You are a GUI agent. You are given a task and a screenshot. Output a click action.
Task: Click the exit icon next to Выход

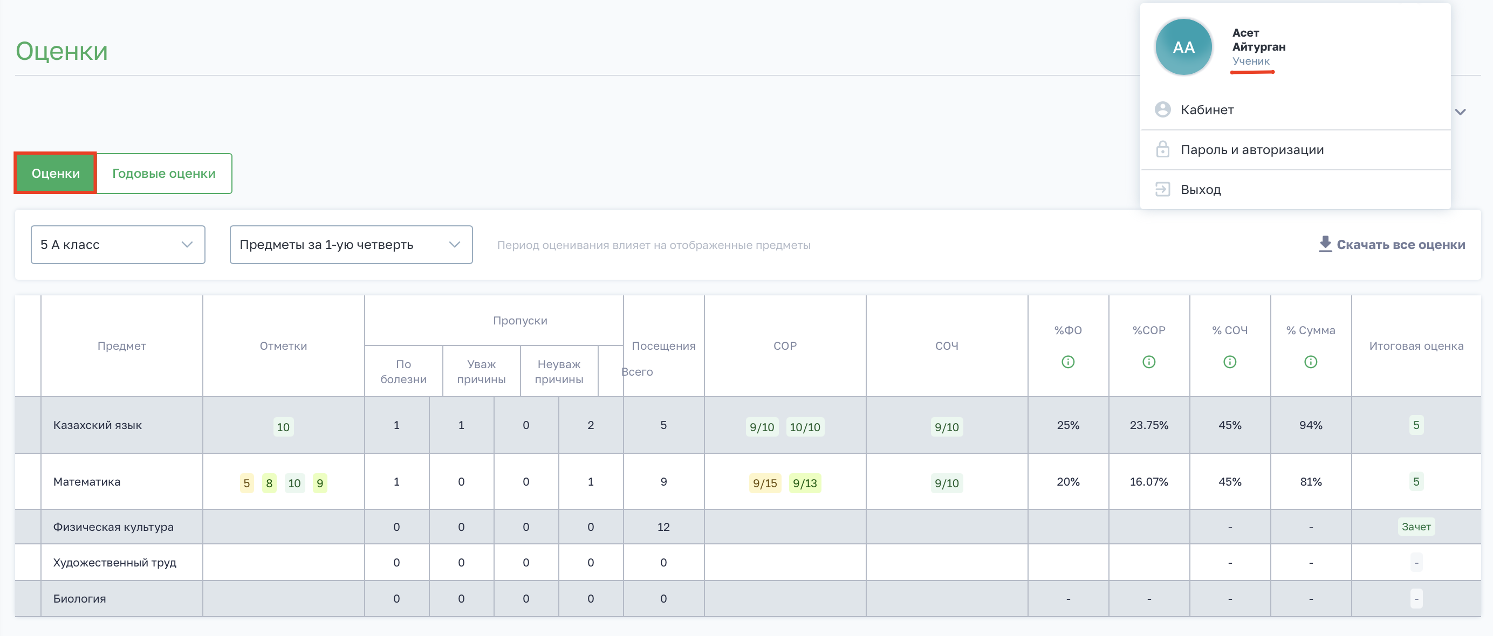coord(1162,189)
